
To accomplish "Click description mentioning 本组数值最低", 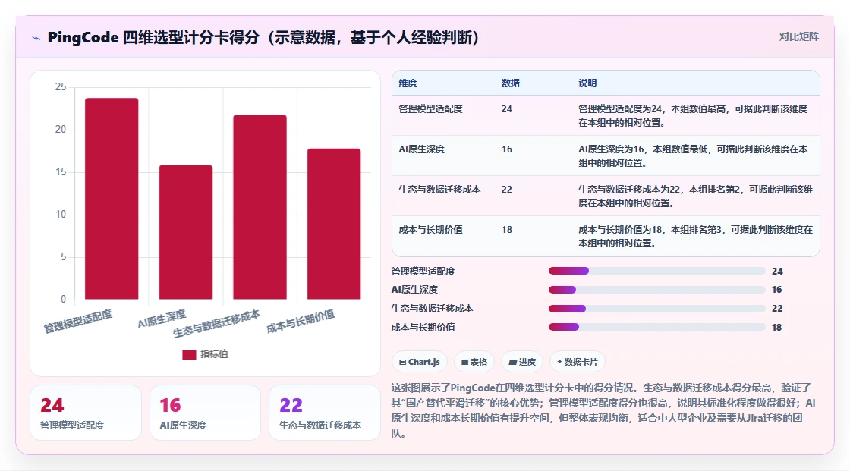I will point(693,155).
